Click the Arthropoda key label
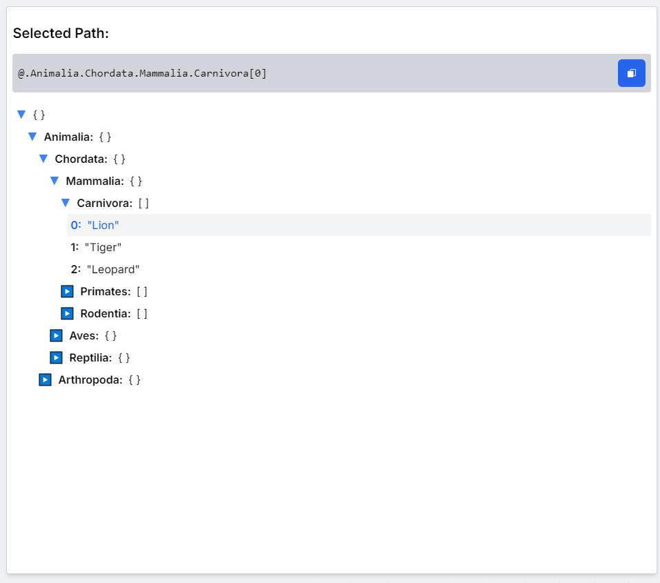Image resolution: width=660 pixels, height=583 pixels. pos(90,379)
